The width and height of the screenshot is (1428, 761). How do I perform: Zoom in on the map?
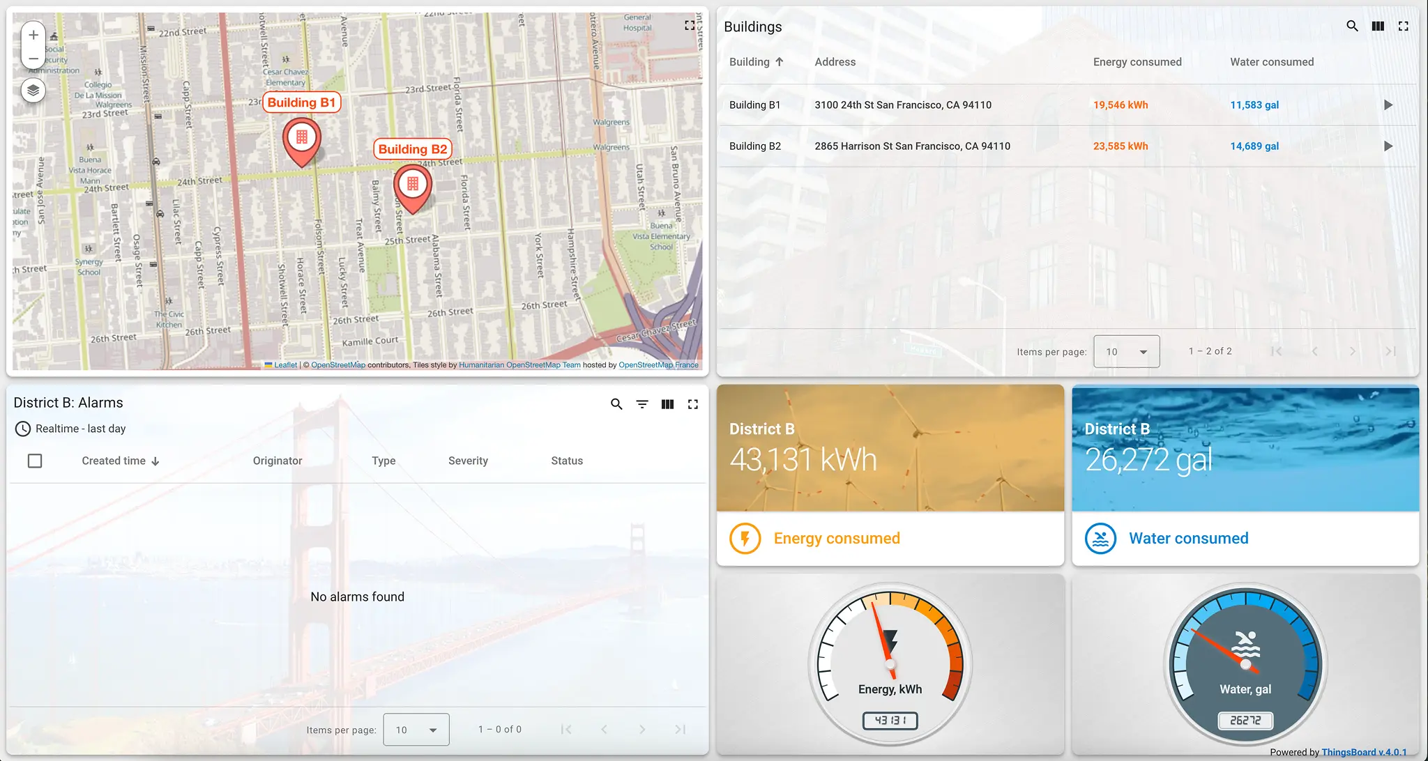pyautogui.click(x=33, y=35)
